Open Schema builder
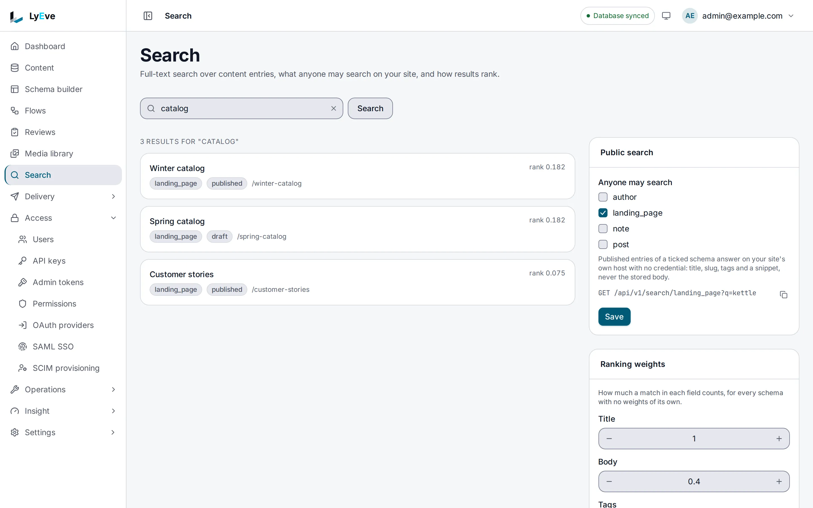 (x=63, y=89)
